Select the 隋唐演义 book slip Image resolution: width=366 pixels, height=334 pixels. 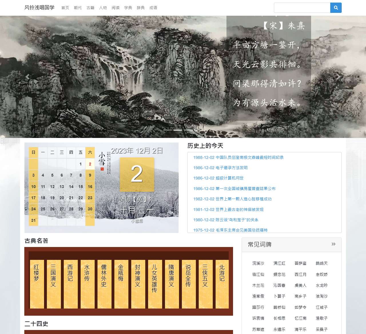[x=172, y=284]
